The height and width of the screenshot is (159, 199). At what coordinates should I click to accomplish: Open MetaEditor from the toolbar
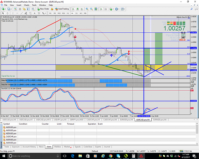(52, 9)
